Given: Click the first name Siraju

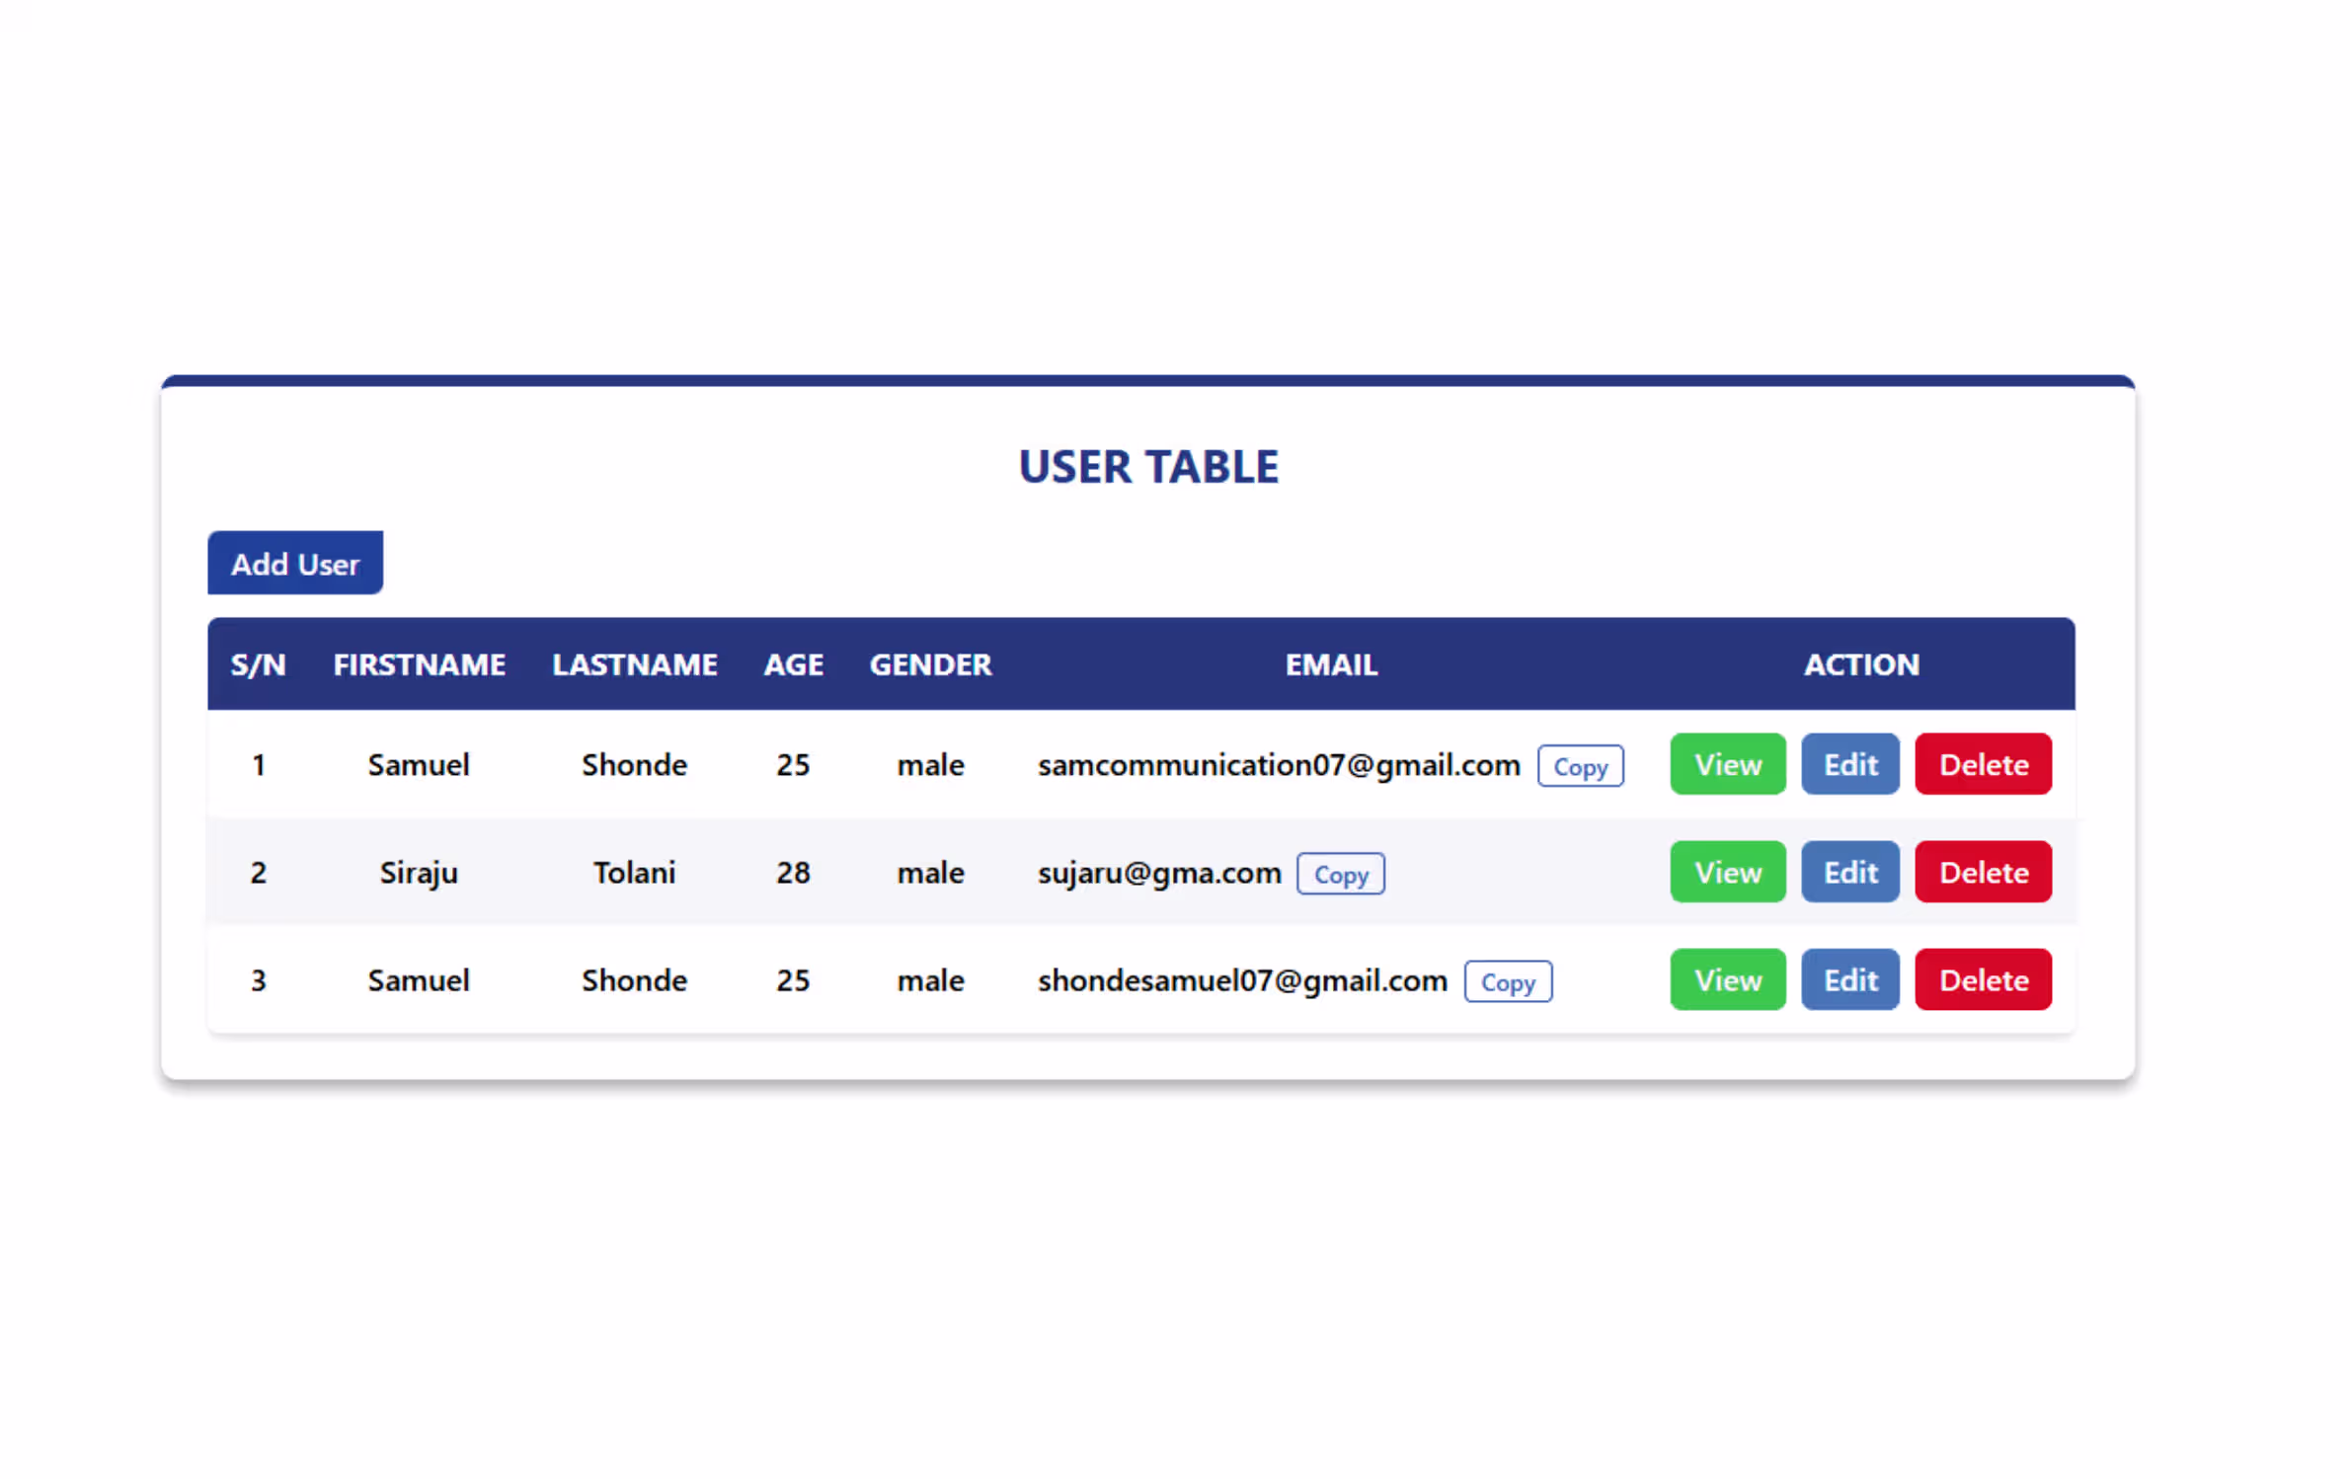Looking at the screenshot, I should pos(419,873).
